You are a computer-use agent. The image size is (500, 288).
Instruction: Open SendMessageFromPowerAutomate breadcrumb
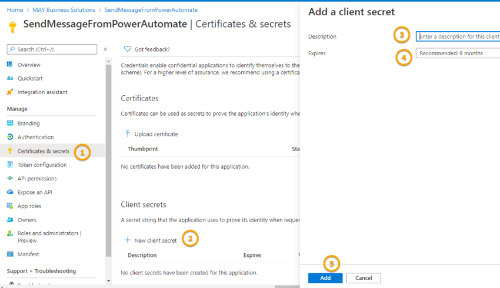point(151,10)
